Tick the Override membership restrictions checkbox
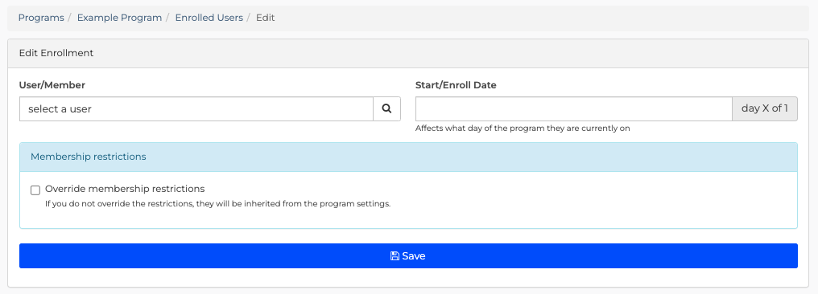The image size is (818, 294). (35, 190)
